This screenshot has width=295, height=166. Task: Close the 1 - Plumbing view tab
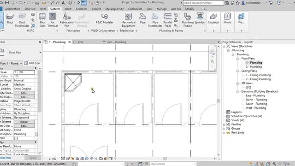click(x=70, y=42)
